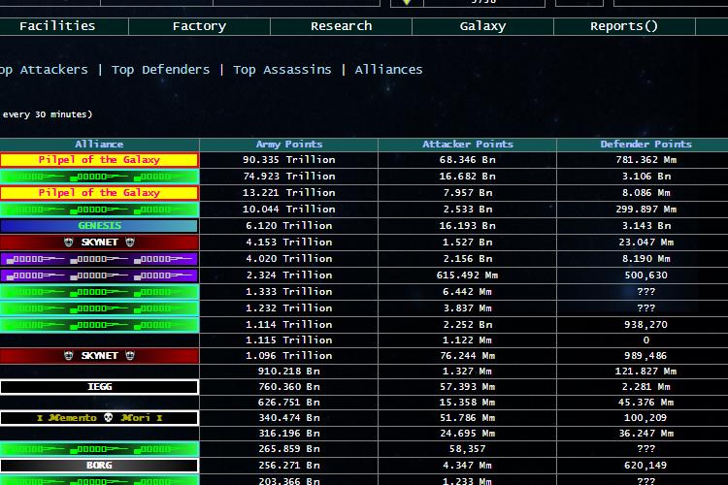Click the skull icon in the Memento Mori banner
Viewport: 728px width, 485px height.
coord(108,417)
